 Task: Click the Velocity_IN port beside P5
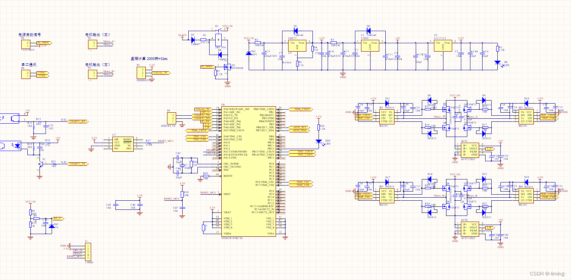tap(161, 72)
